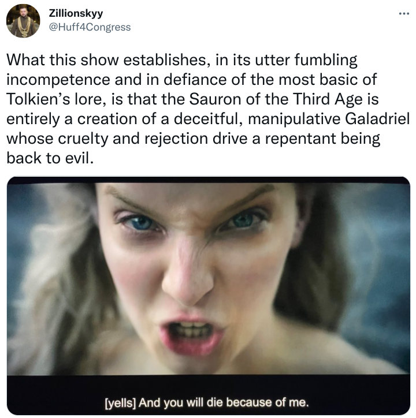Viewport: 416px width, 418px height.
Task: Select the word 'Galadriel' in the tweet
Action: click(377, 118)
